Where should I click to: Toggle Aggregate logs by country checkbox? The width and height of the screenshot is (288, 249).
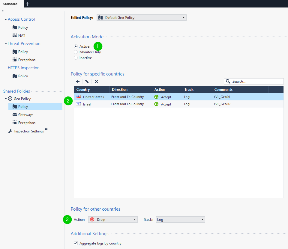[x=76, y=243]
